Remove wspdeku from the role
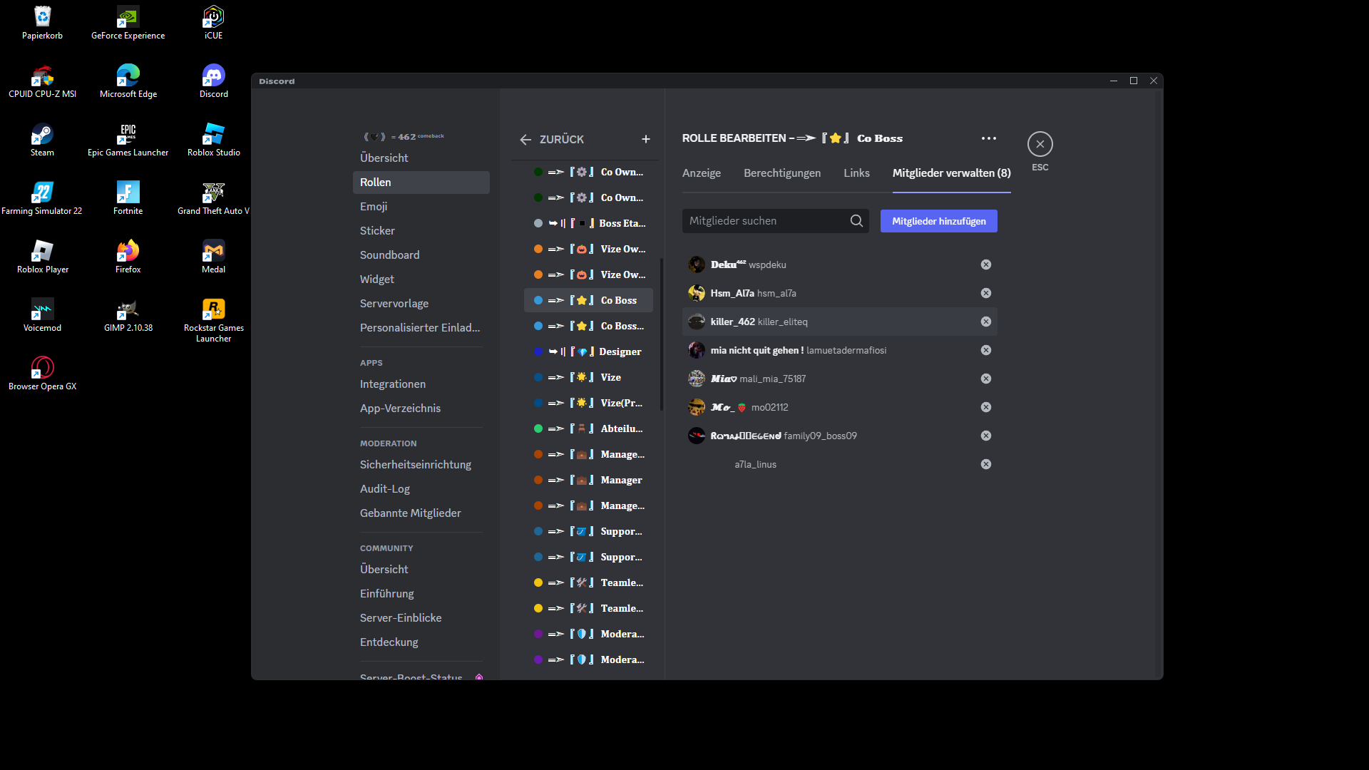This screenshot has height=770, width=1369. point(985,265)
